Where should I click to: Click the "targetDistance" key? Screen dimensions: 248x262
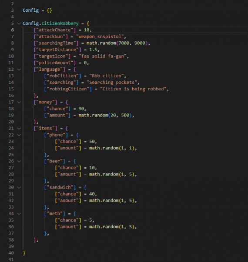click(x=57, y=50)
